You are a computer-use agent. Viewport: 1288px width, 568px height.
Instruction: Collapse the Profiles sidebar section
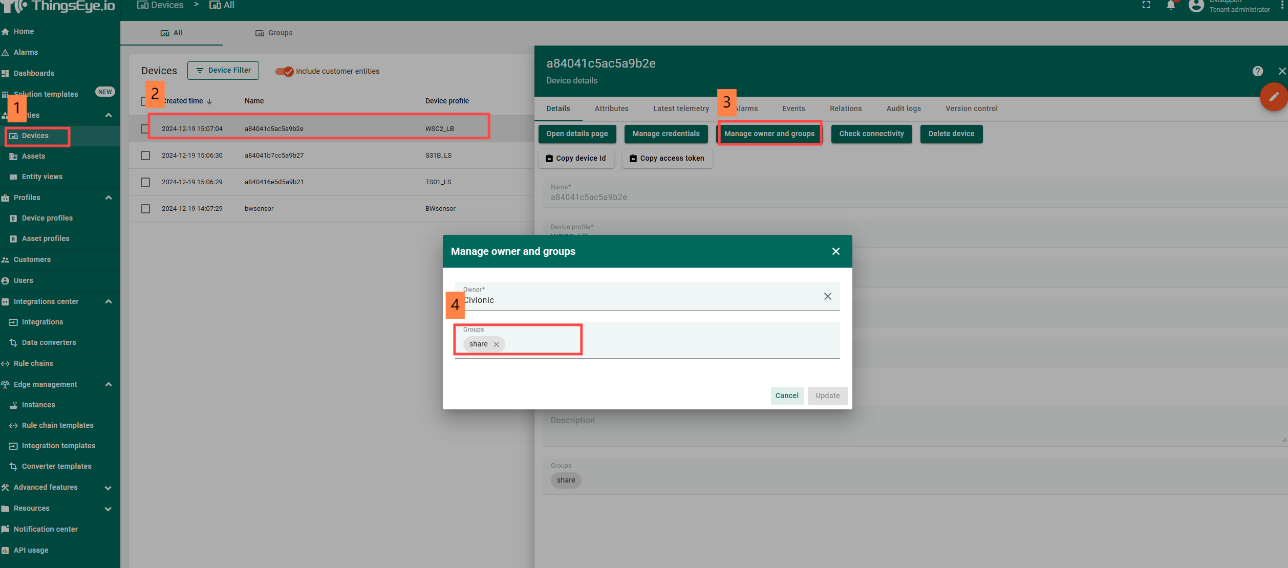click(109, 198)
